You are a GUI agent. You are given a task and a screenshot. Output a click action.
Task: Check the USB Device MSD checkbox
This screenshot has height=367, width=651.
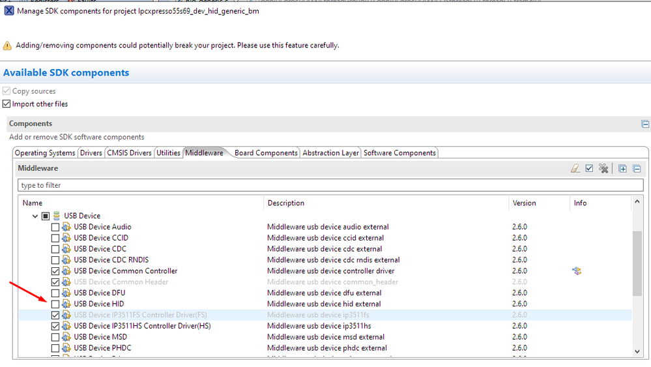(55, 337)
